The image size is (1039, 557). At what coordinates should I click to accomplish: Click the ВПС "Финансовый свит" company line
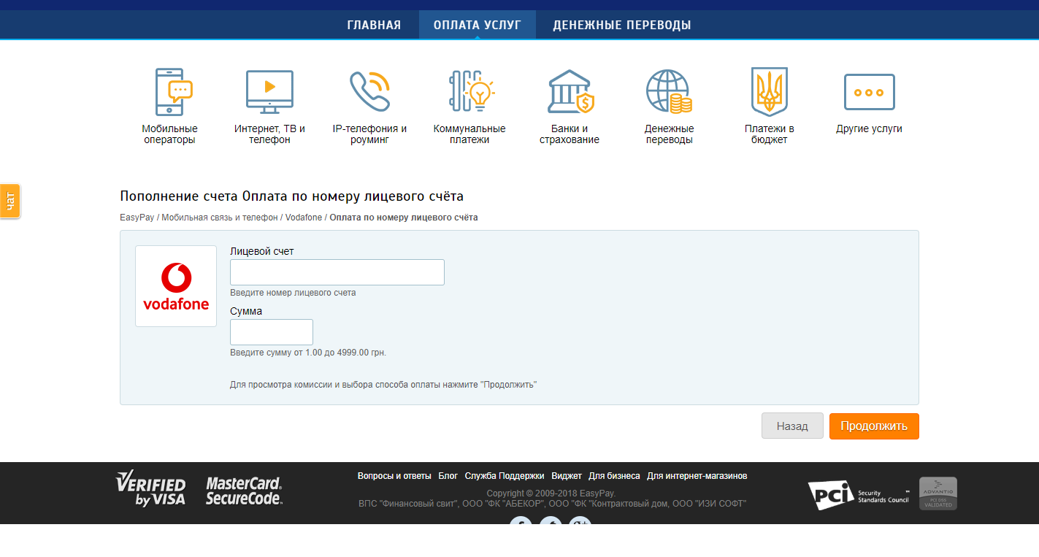(x=553, y=504)
